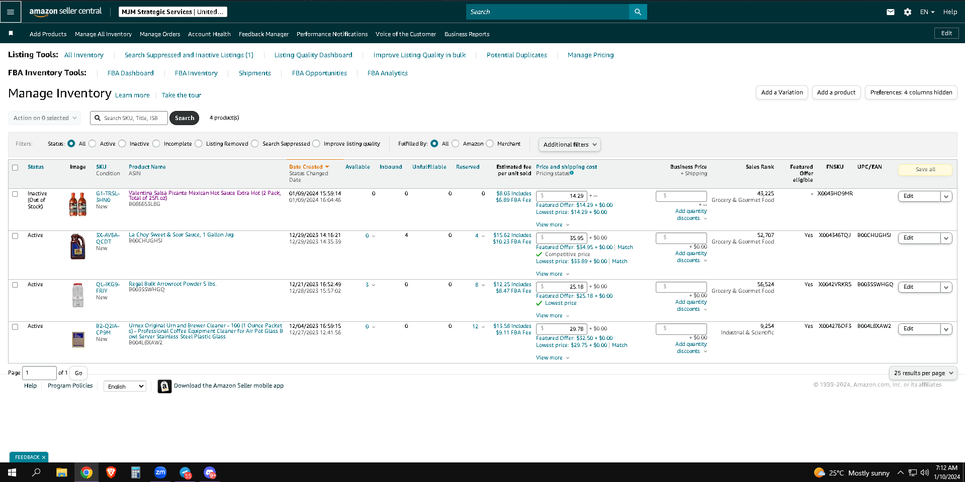Open the 25 results per page dropdown

pyautogui.click(x=923, y=373)
